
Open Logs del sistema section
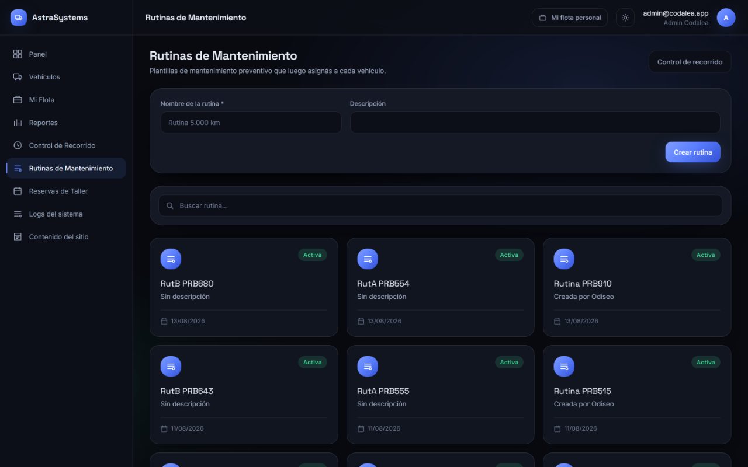click(x=66, y=214)
